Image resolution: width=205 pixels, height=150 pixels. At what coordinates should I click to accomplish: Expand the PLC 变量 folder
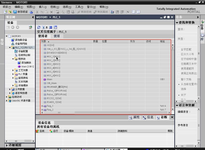[x=13, y=74]
